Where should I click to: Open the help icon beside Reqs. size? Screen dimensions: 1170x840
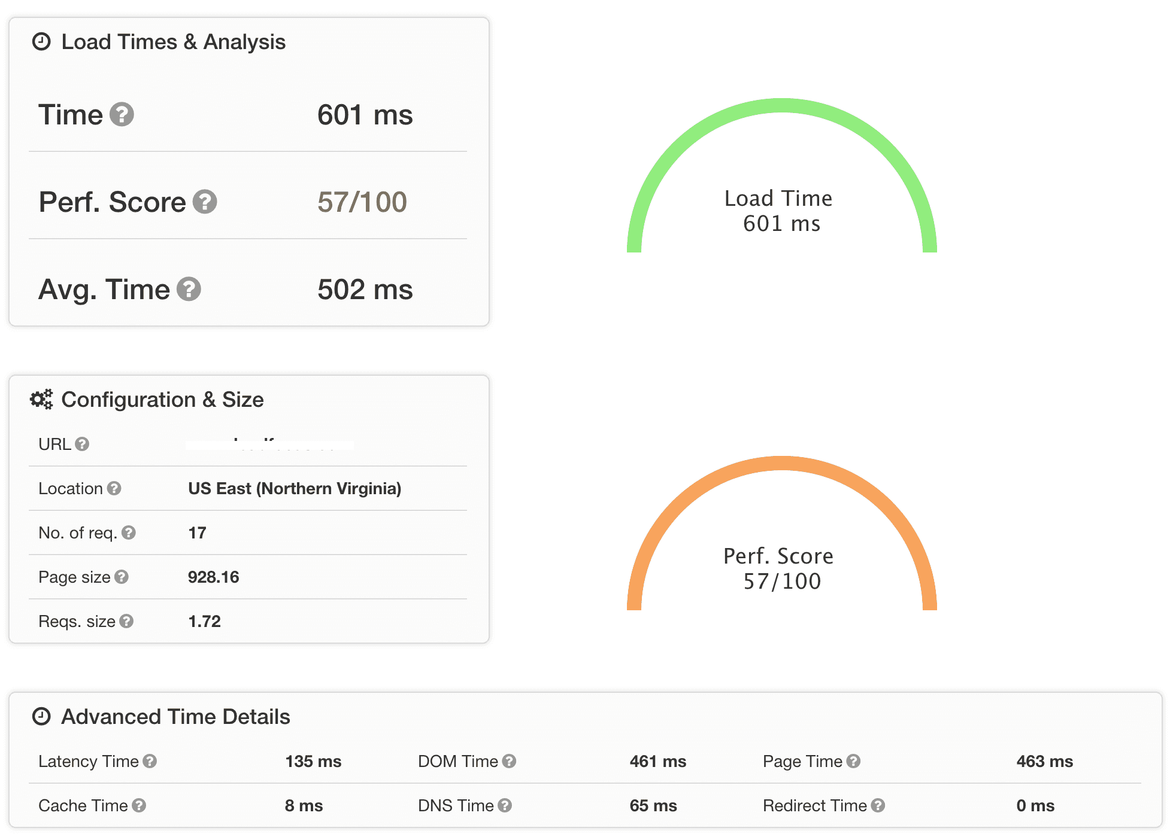127,620
